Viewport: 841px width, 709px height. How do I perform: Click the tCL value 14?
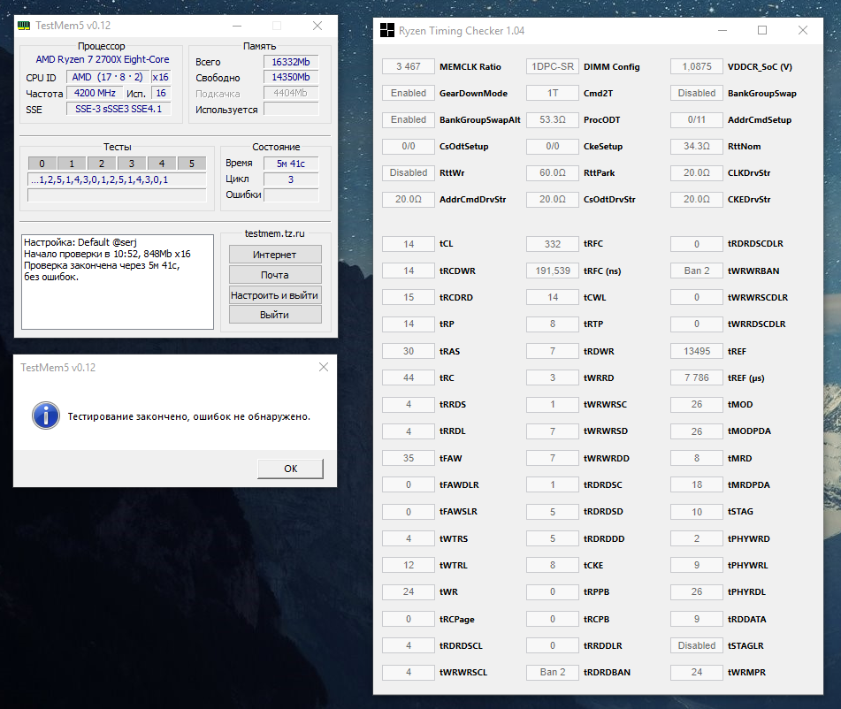click(x=409, y=244)
